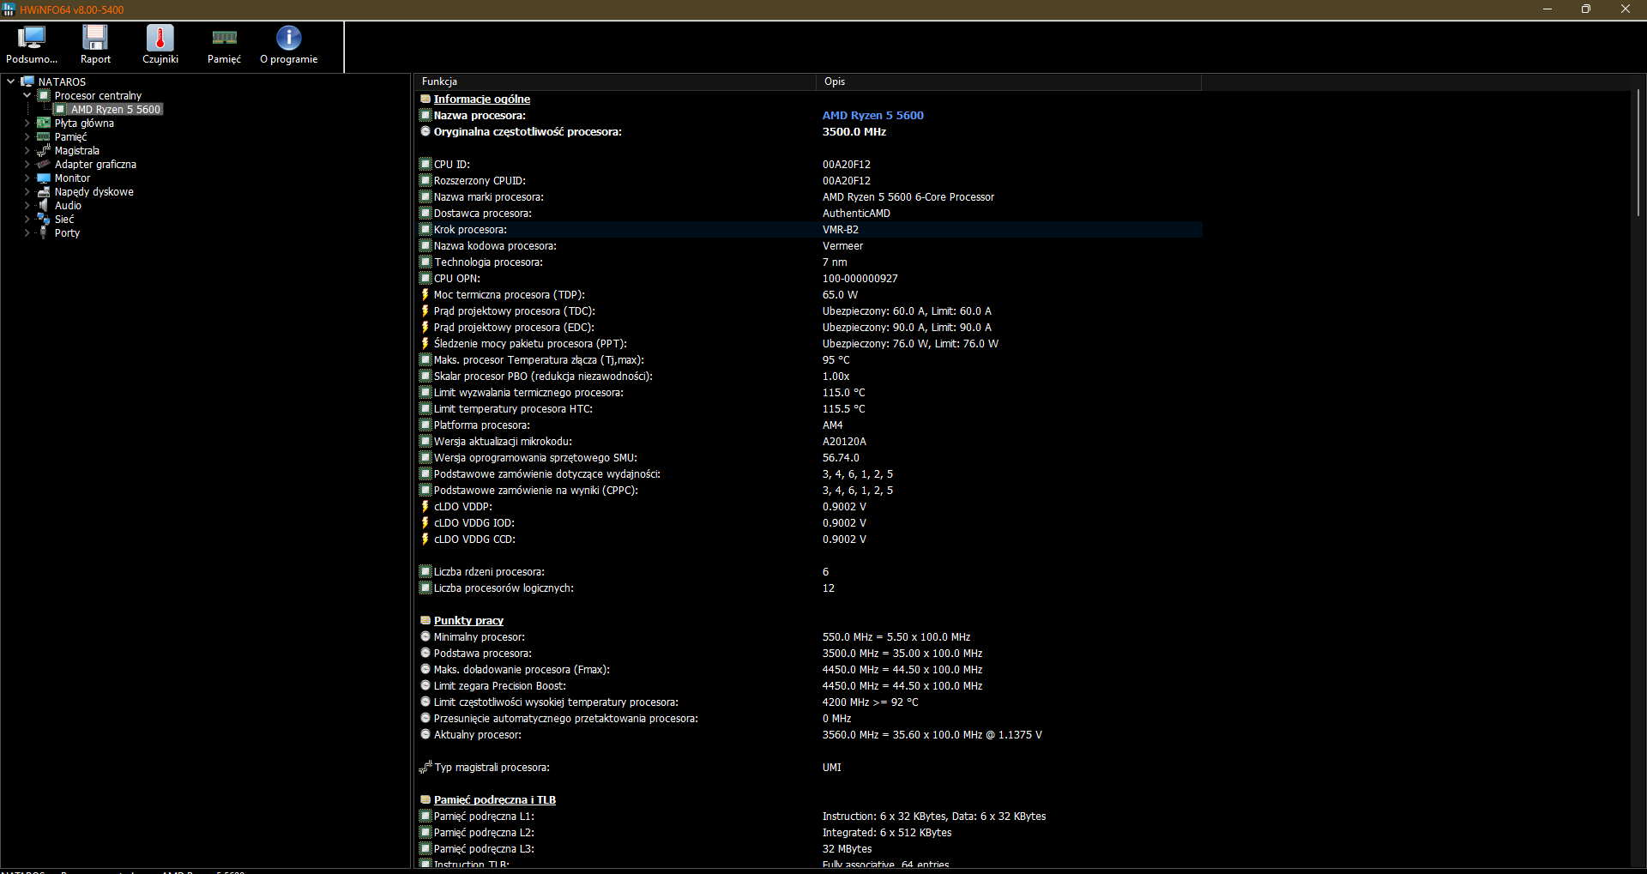
Task: Collapse the NATAROS root node
Action: (x=10, y=81)
